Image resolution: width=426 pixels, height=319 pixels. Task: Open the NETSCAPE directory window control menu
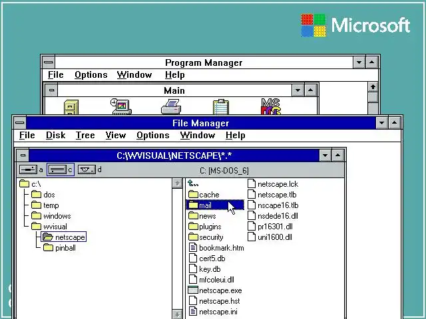(23, 156)
